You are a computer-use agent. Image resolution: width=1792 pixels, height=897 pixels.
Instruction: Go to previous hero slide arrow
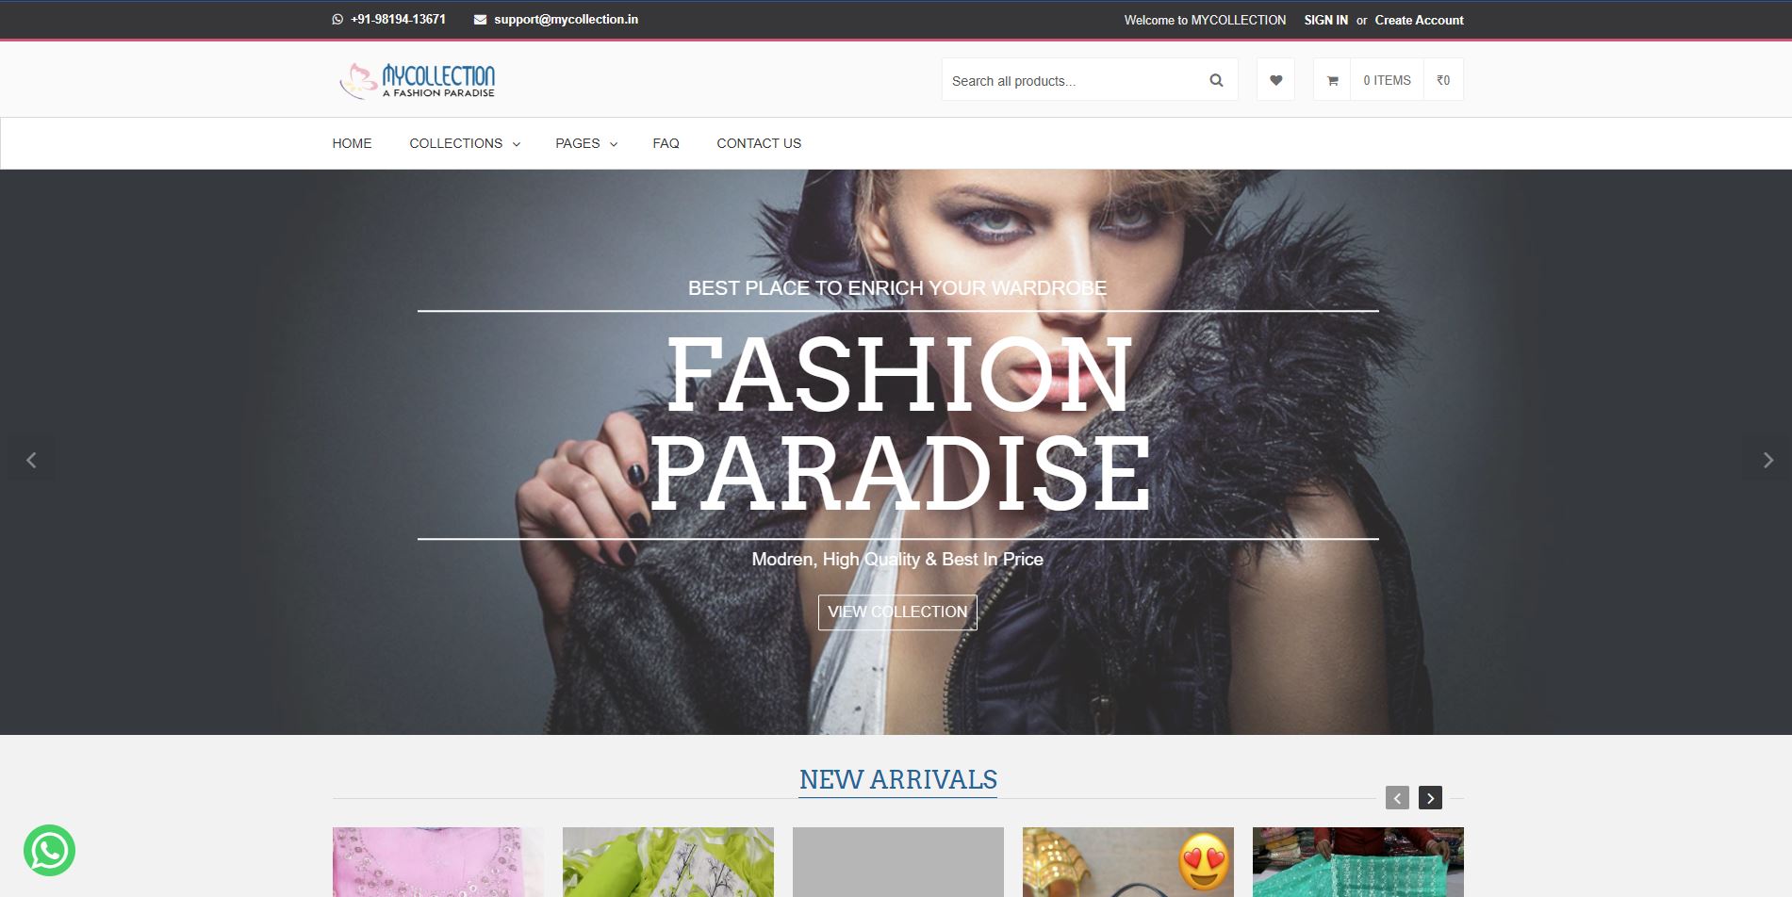point(31,460)
